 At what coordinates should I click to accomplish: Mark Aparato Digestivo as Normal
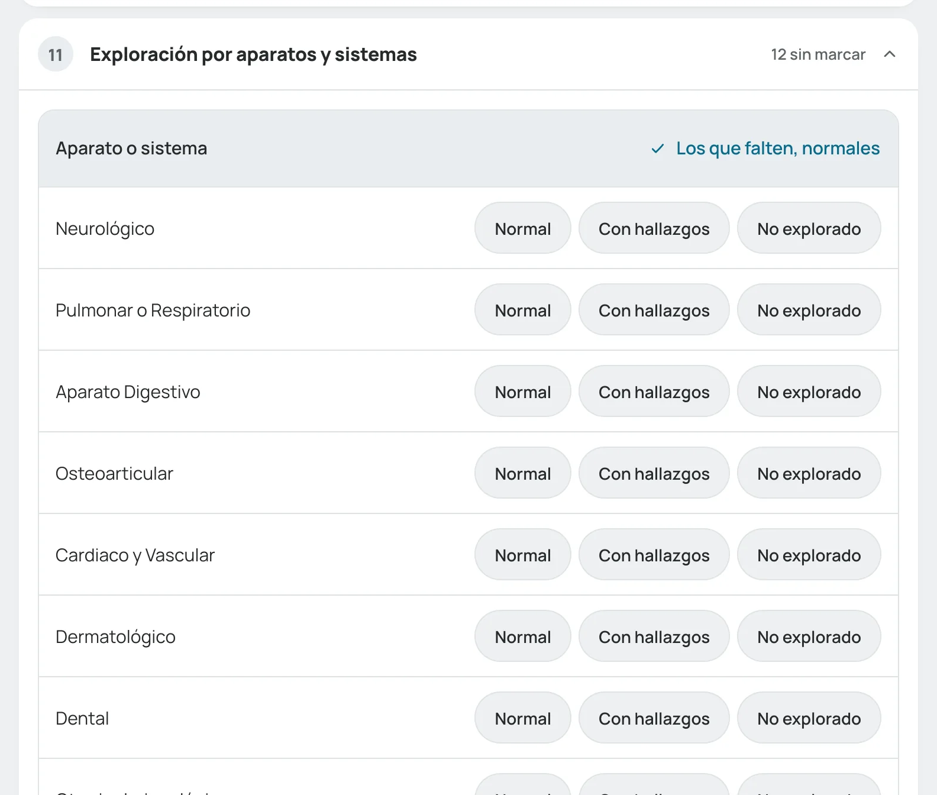[x=523, y=392]
